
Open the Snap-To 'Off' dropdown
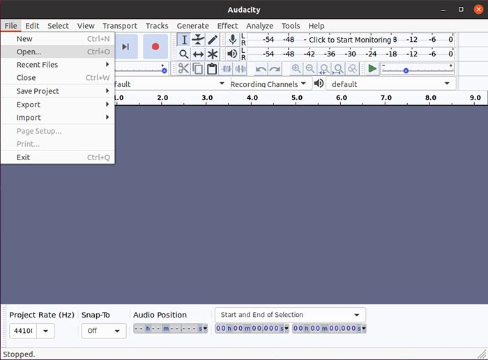104,331
